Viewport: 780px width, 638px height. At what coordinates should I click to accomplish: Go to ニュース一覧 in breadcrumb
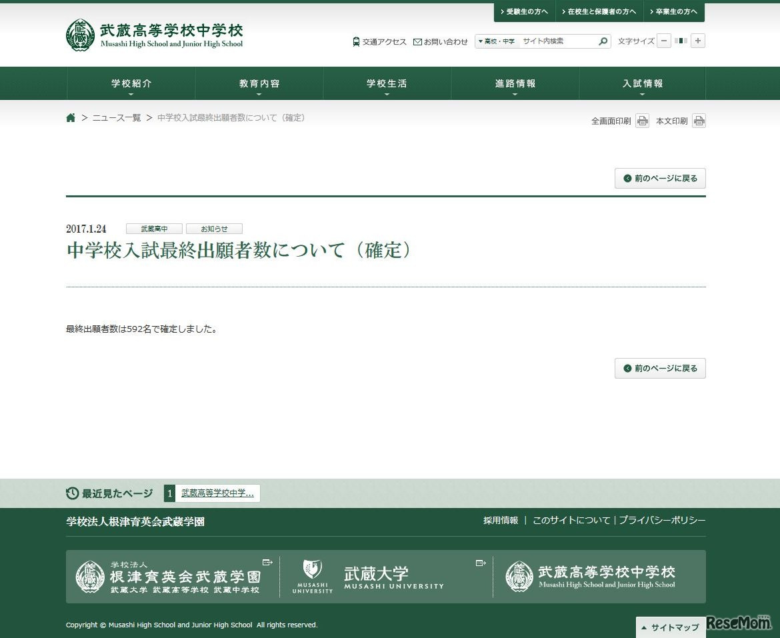pyautogui.click(x=117, y=118)
